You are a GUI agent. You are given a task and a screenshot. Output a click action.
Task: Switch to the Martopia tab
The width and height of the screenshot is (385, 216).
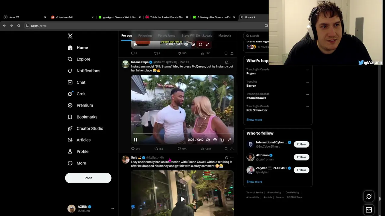point(225,35)
